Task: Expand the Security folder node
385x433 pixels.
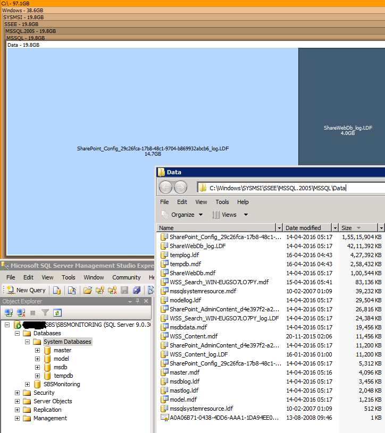Action: click(x=17, y=393)
